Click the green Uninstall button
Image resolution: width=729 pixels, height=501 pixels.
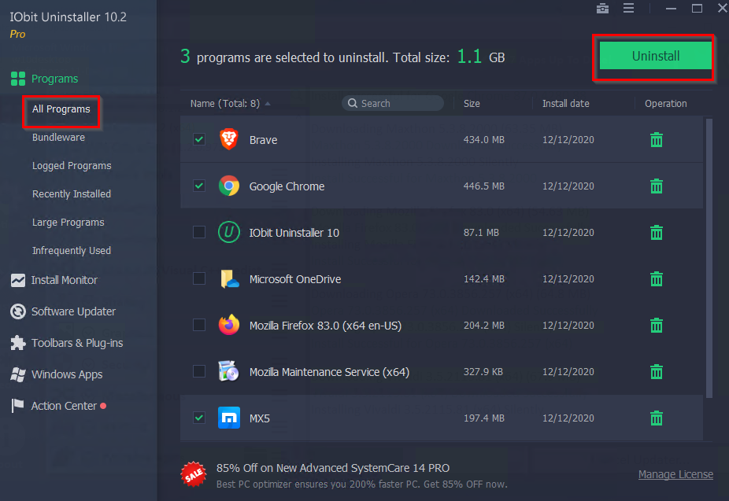(655, 56)
